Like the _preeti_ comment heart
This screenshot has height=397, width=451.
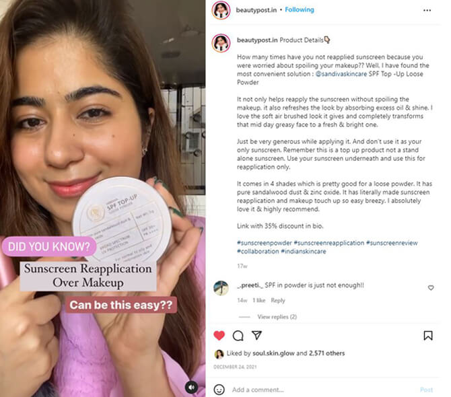pos(431,288)
